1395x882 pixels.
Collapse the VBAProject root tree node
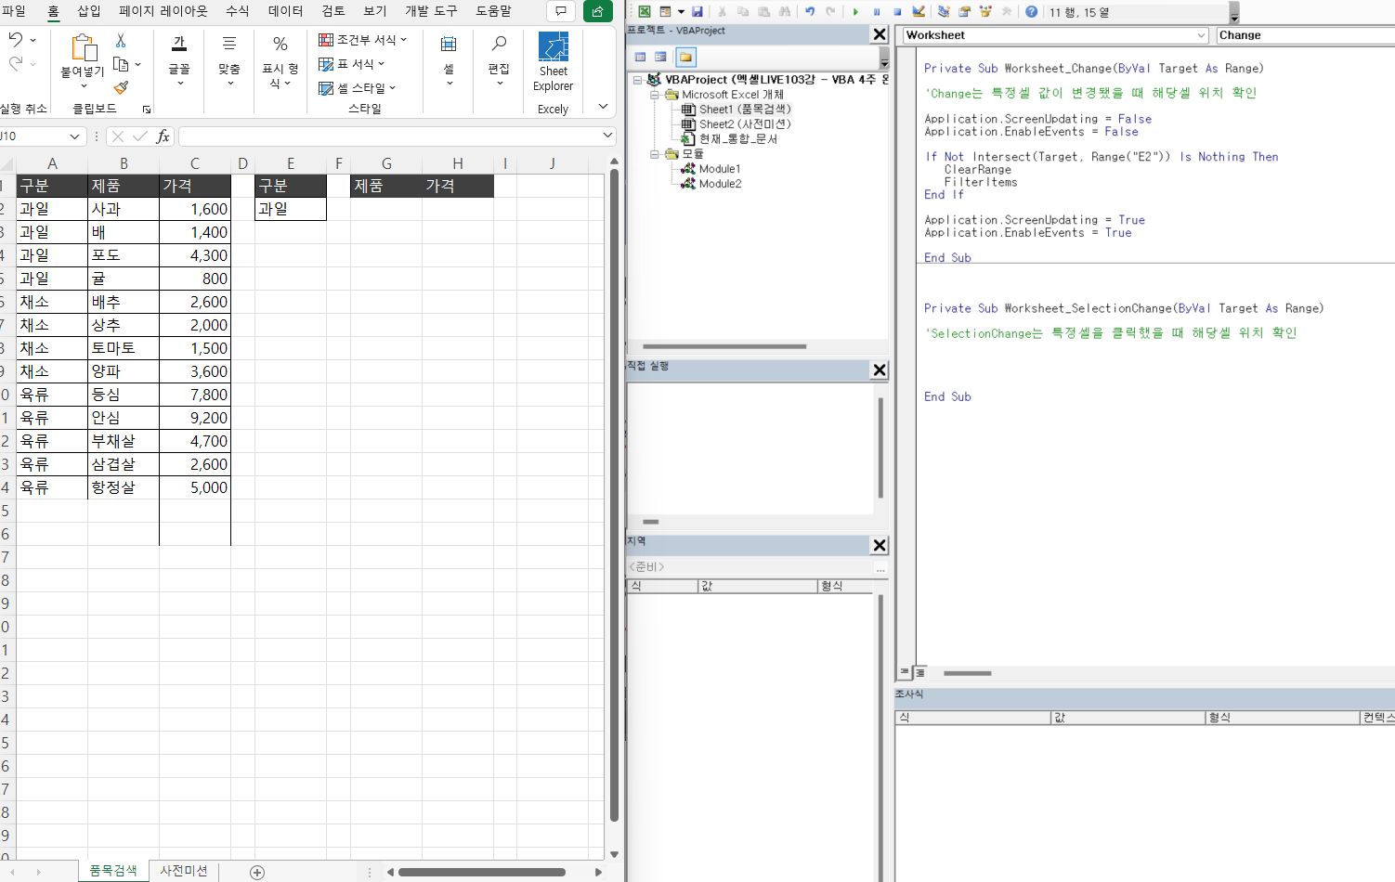[638, 80]
